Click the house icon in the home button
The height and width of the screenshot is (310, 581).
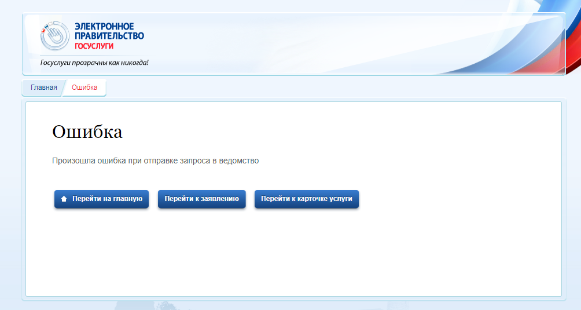tap(64, 199)
